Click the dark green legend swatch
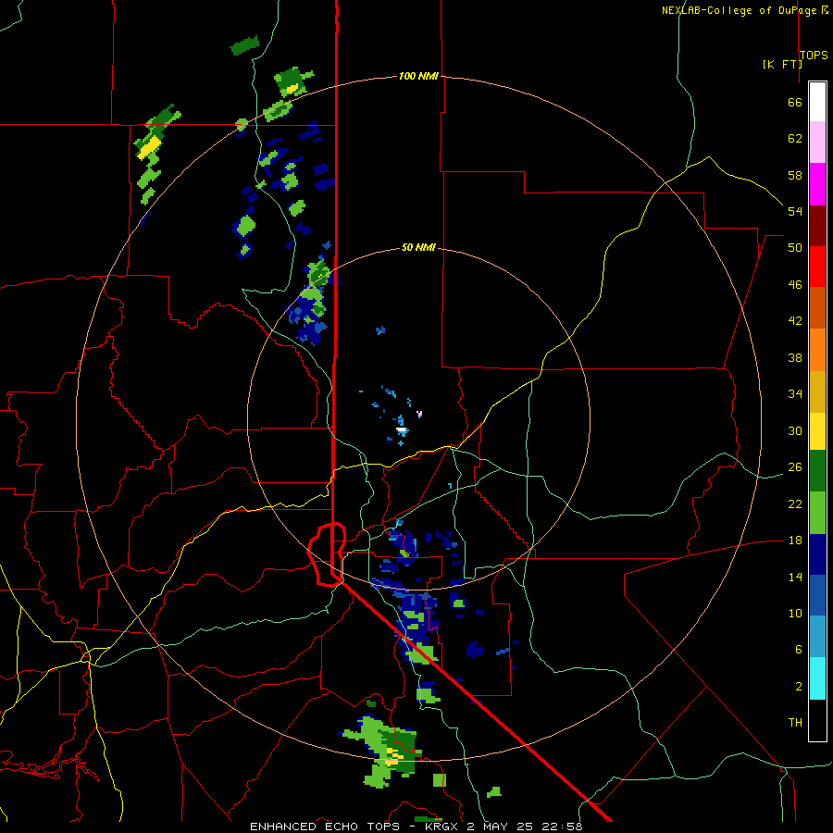 pyautogui.click(x=817, y=471)
